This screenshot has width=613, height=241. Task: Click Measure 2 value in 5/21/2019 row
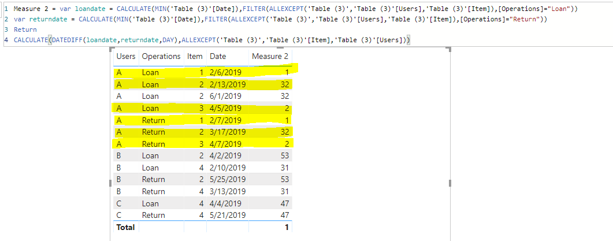285,215
